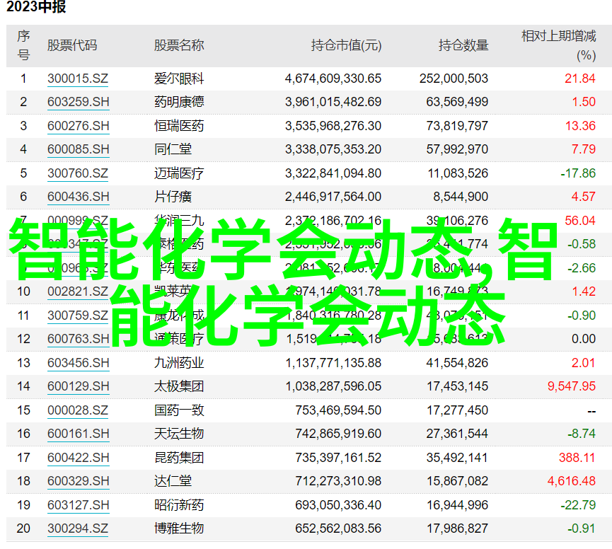Select market value 4,674,609,330.65

333,79
